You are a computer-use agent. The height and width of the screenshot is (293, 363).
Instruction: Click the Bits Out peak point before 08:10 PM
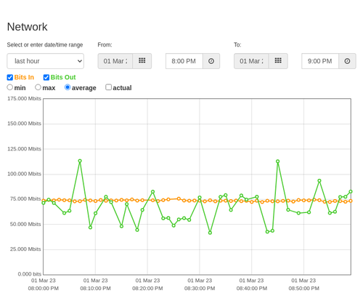(80, 161)
